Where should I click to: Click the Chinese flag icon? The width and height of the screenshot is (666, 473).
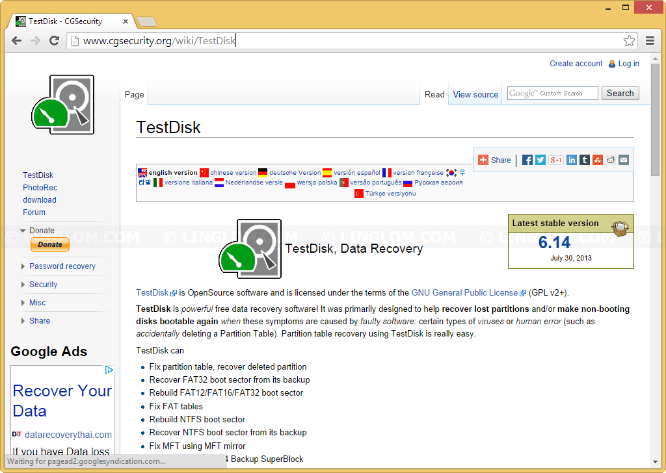point(204,173)
